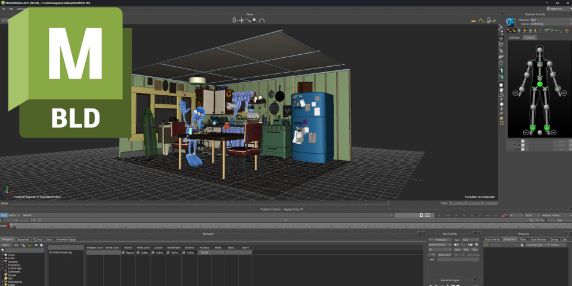Go to previous key in Key Controls
Image resolution: width=572 pixels, height=286 pixels.
[456, 245]
